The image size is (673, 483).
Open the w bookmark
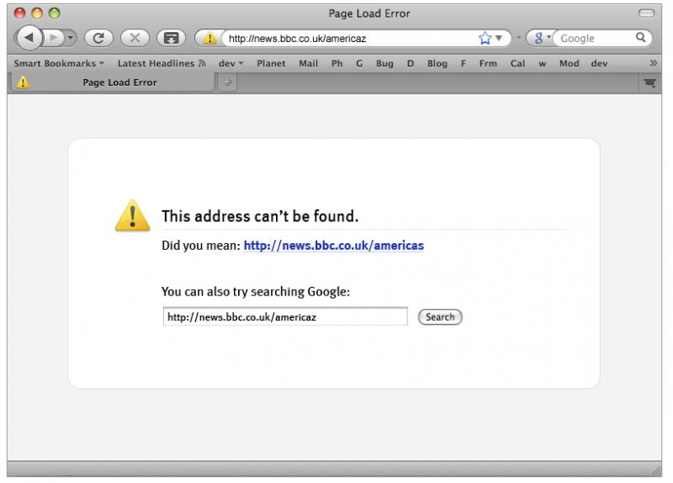coord(543,64)
